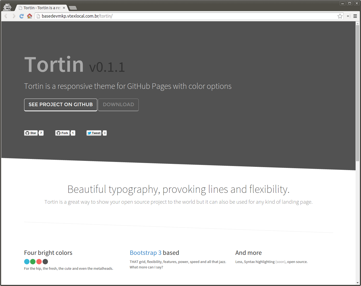Open the star count 7

pos(41,133)
